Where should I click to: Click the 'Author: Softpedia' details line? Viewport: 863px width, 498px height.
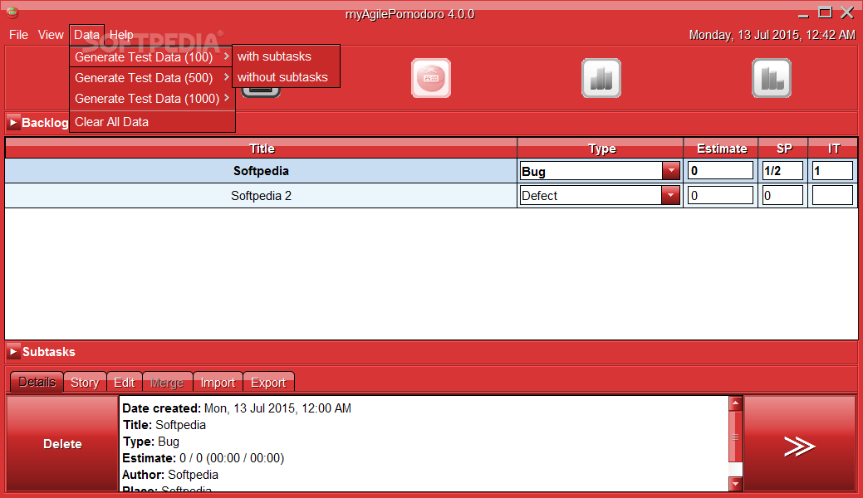tap(170, 474)
